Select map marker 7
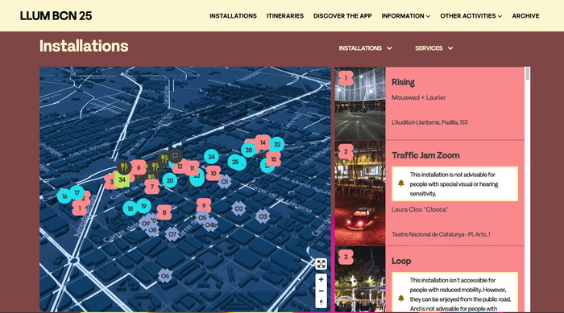 coord(152,187)
